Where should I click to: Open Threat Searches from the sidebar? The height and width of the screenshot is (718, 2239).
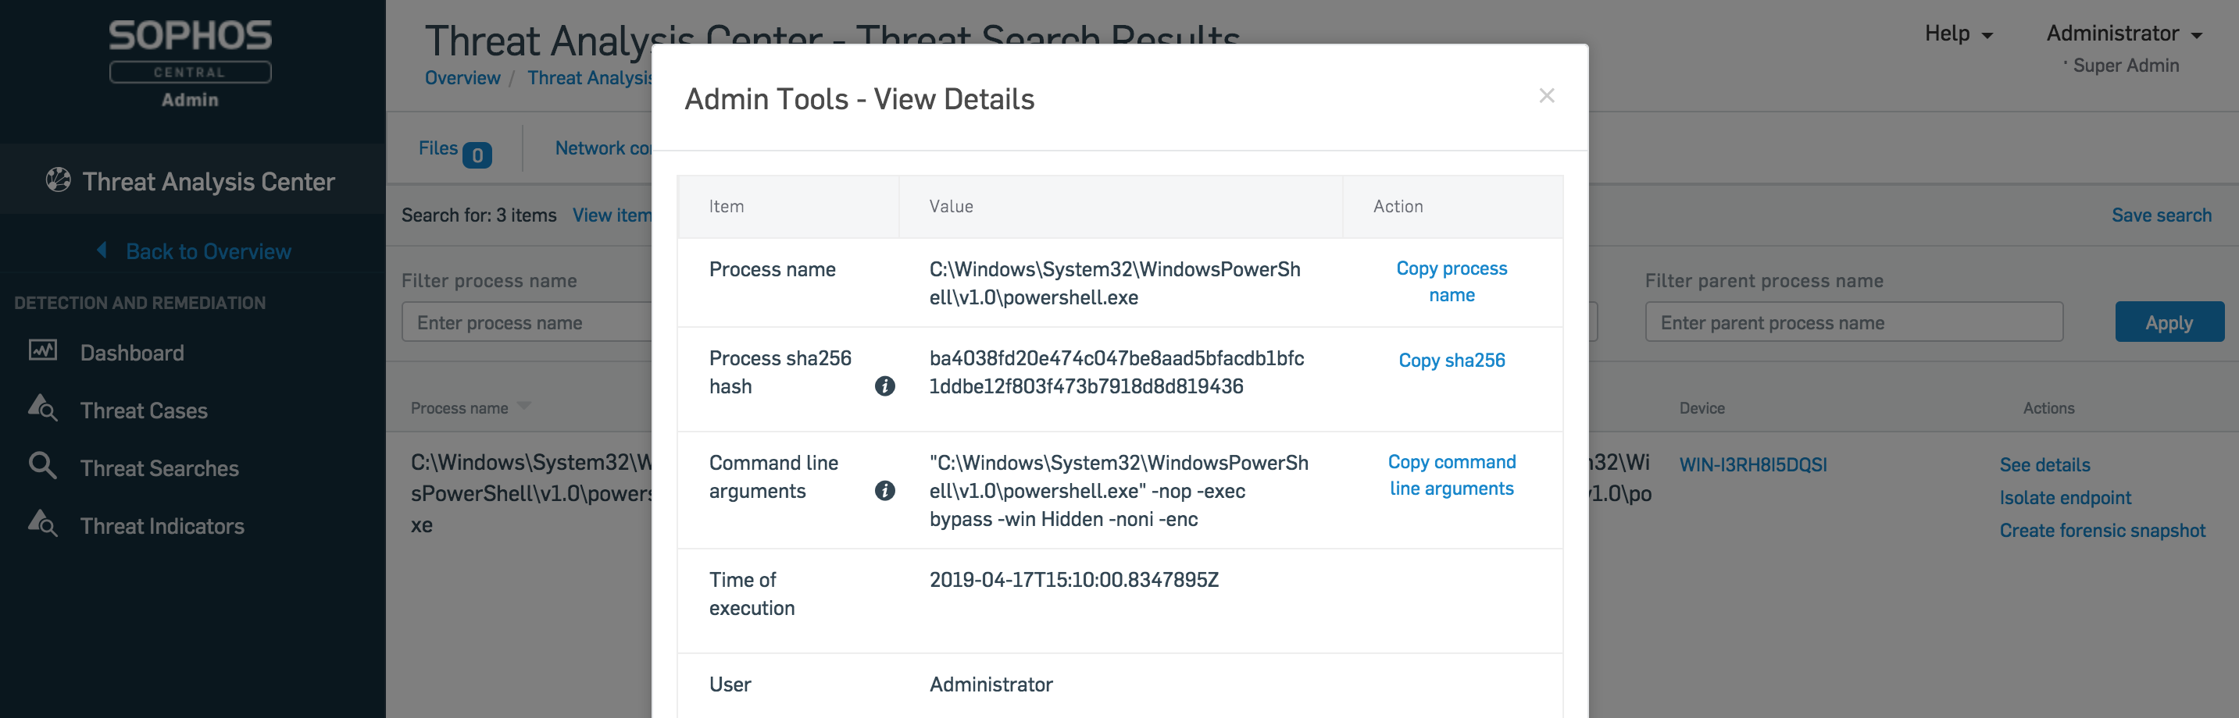[159, 469]
